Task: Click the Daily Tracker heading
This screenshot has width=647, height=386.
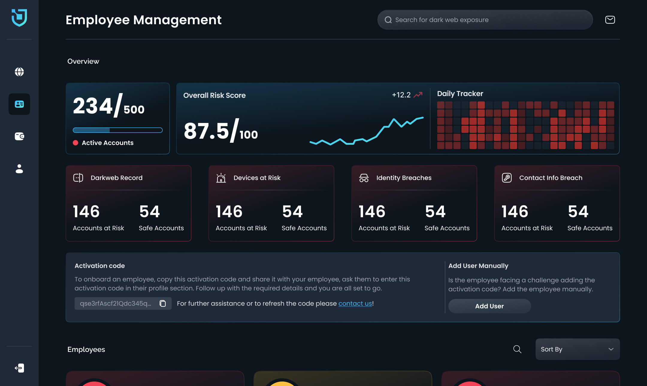Action: point(460,94)
